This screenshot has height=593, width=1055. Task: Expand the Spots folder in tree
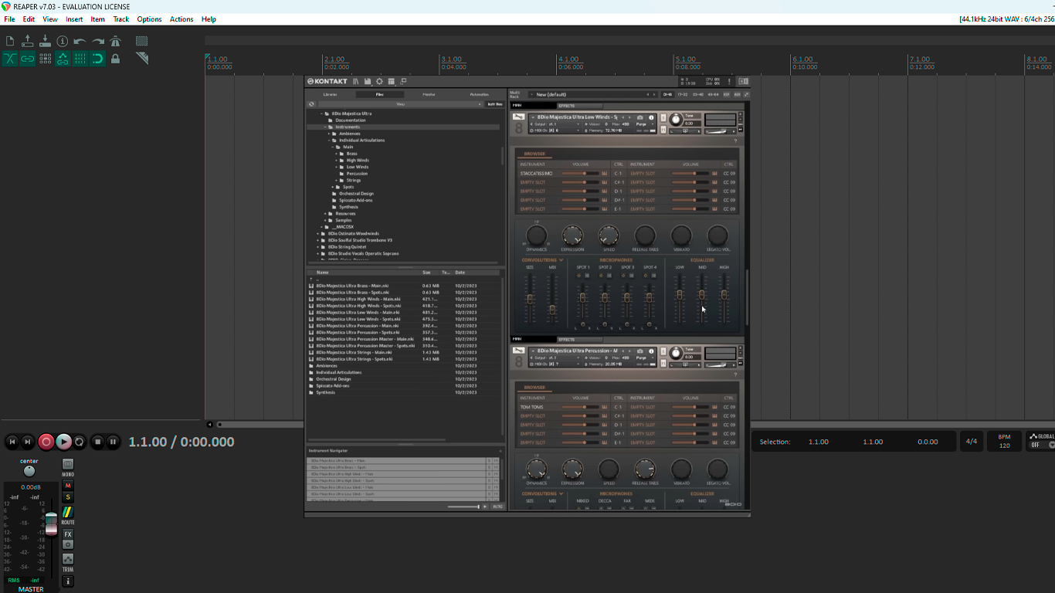point(334,187)
